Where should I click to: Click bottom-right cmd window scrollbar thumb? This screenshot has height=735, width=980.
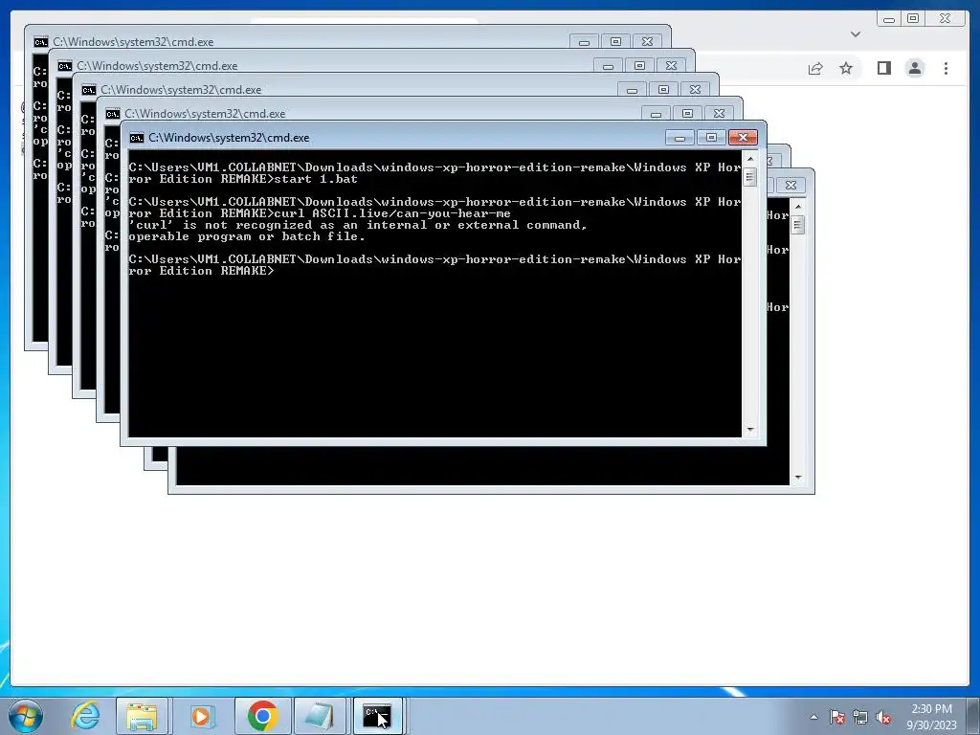click(798, 225)
